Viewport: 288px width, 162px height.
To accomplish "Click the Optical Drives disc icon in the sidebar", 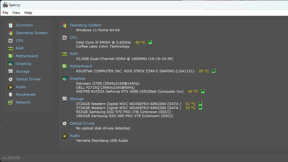I will pyautogui.click(x=10, y=79).
